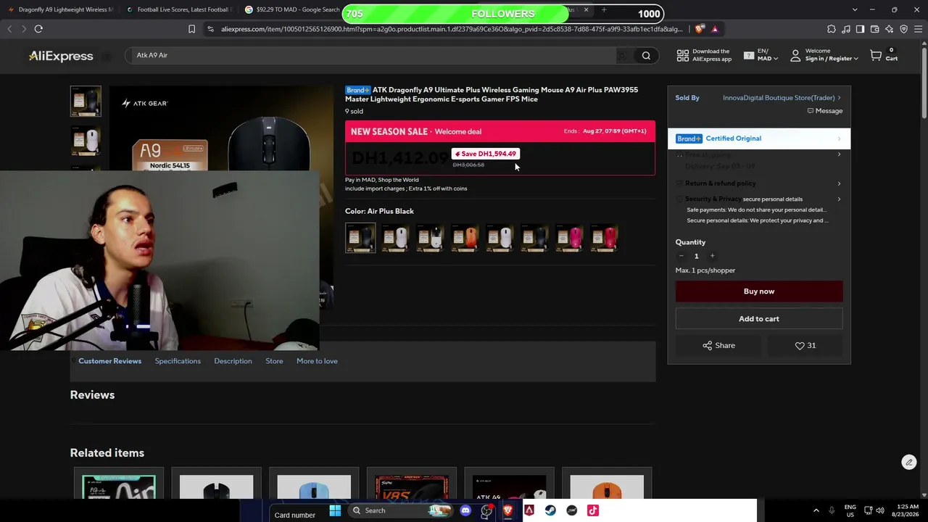The width and height of the screenshot is (928, 522).
Task: Add to wishlist with the heart button showing 31
Action: click(805, 346)
